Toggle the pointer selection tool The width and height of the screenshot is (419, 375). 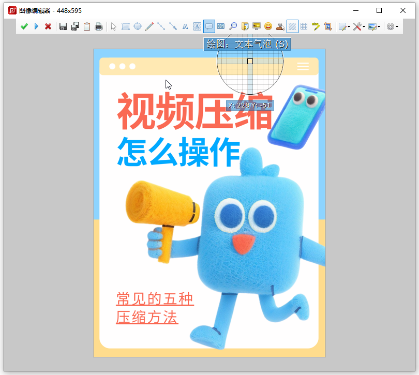(114, 26)
